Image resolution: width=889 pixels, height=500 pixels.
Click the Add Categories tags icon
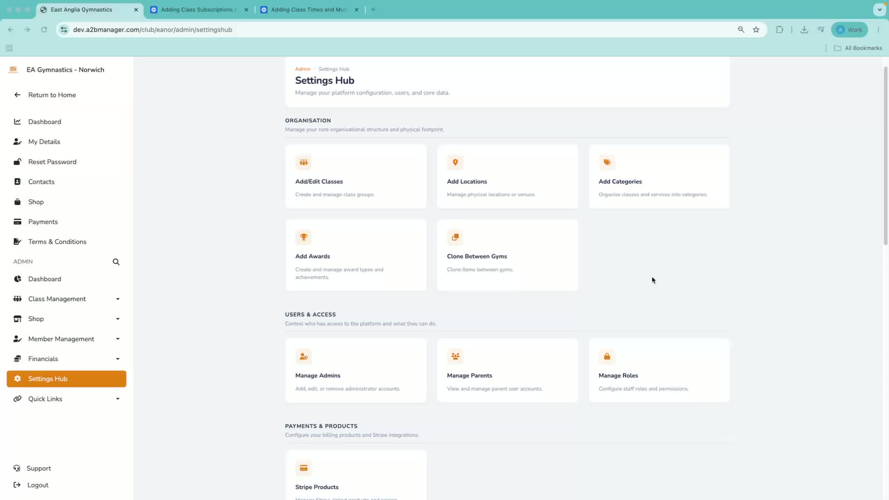(607, 162)
